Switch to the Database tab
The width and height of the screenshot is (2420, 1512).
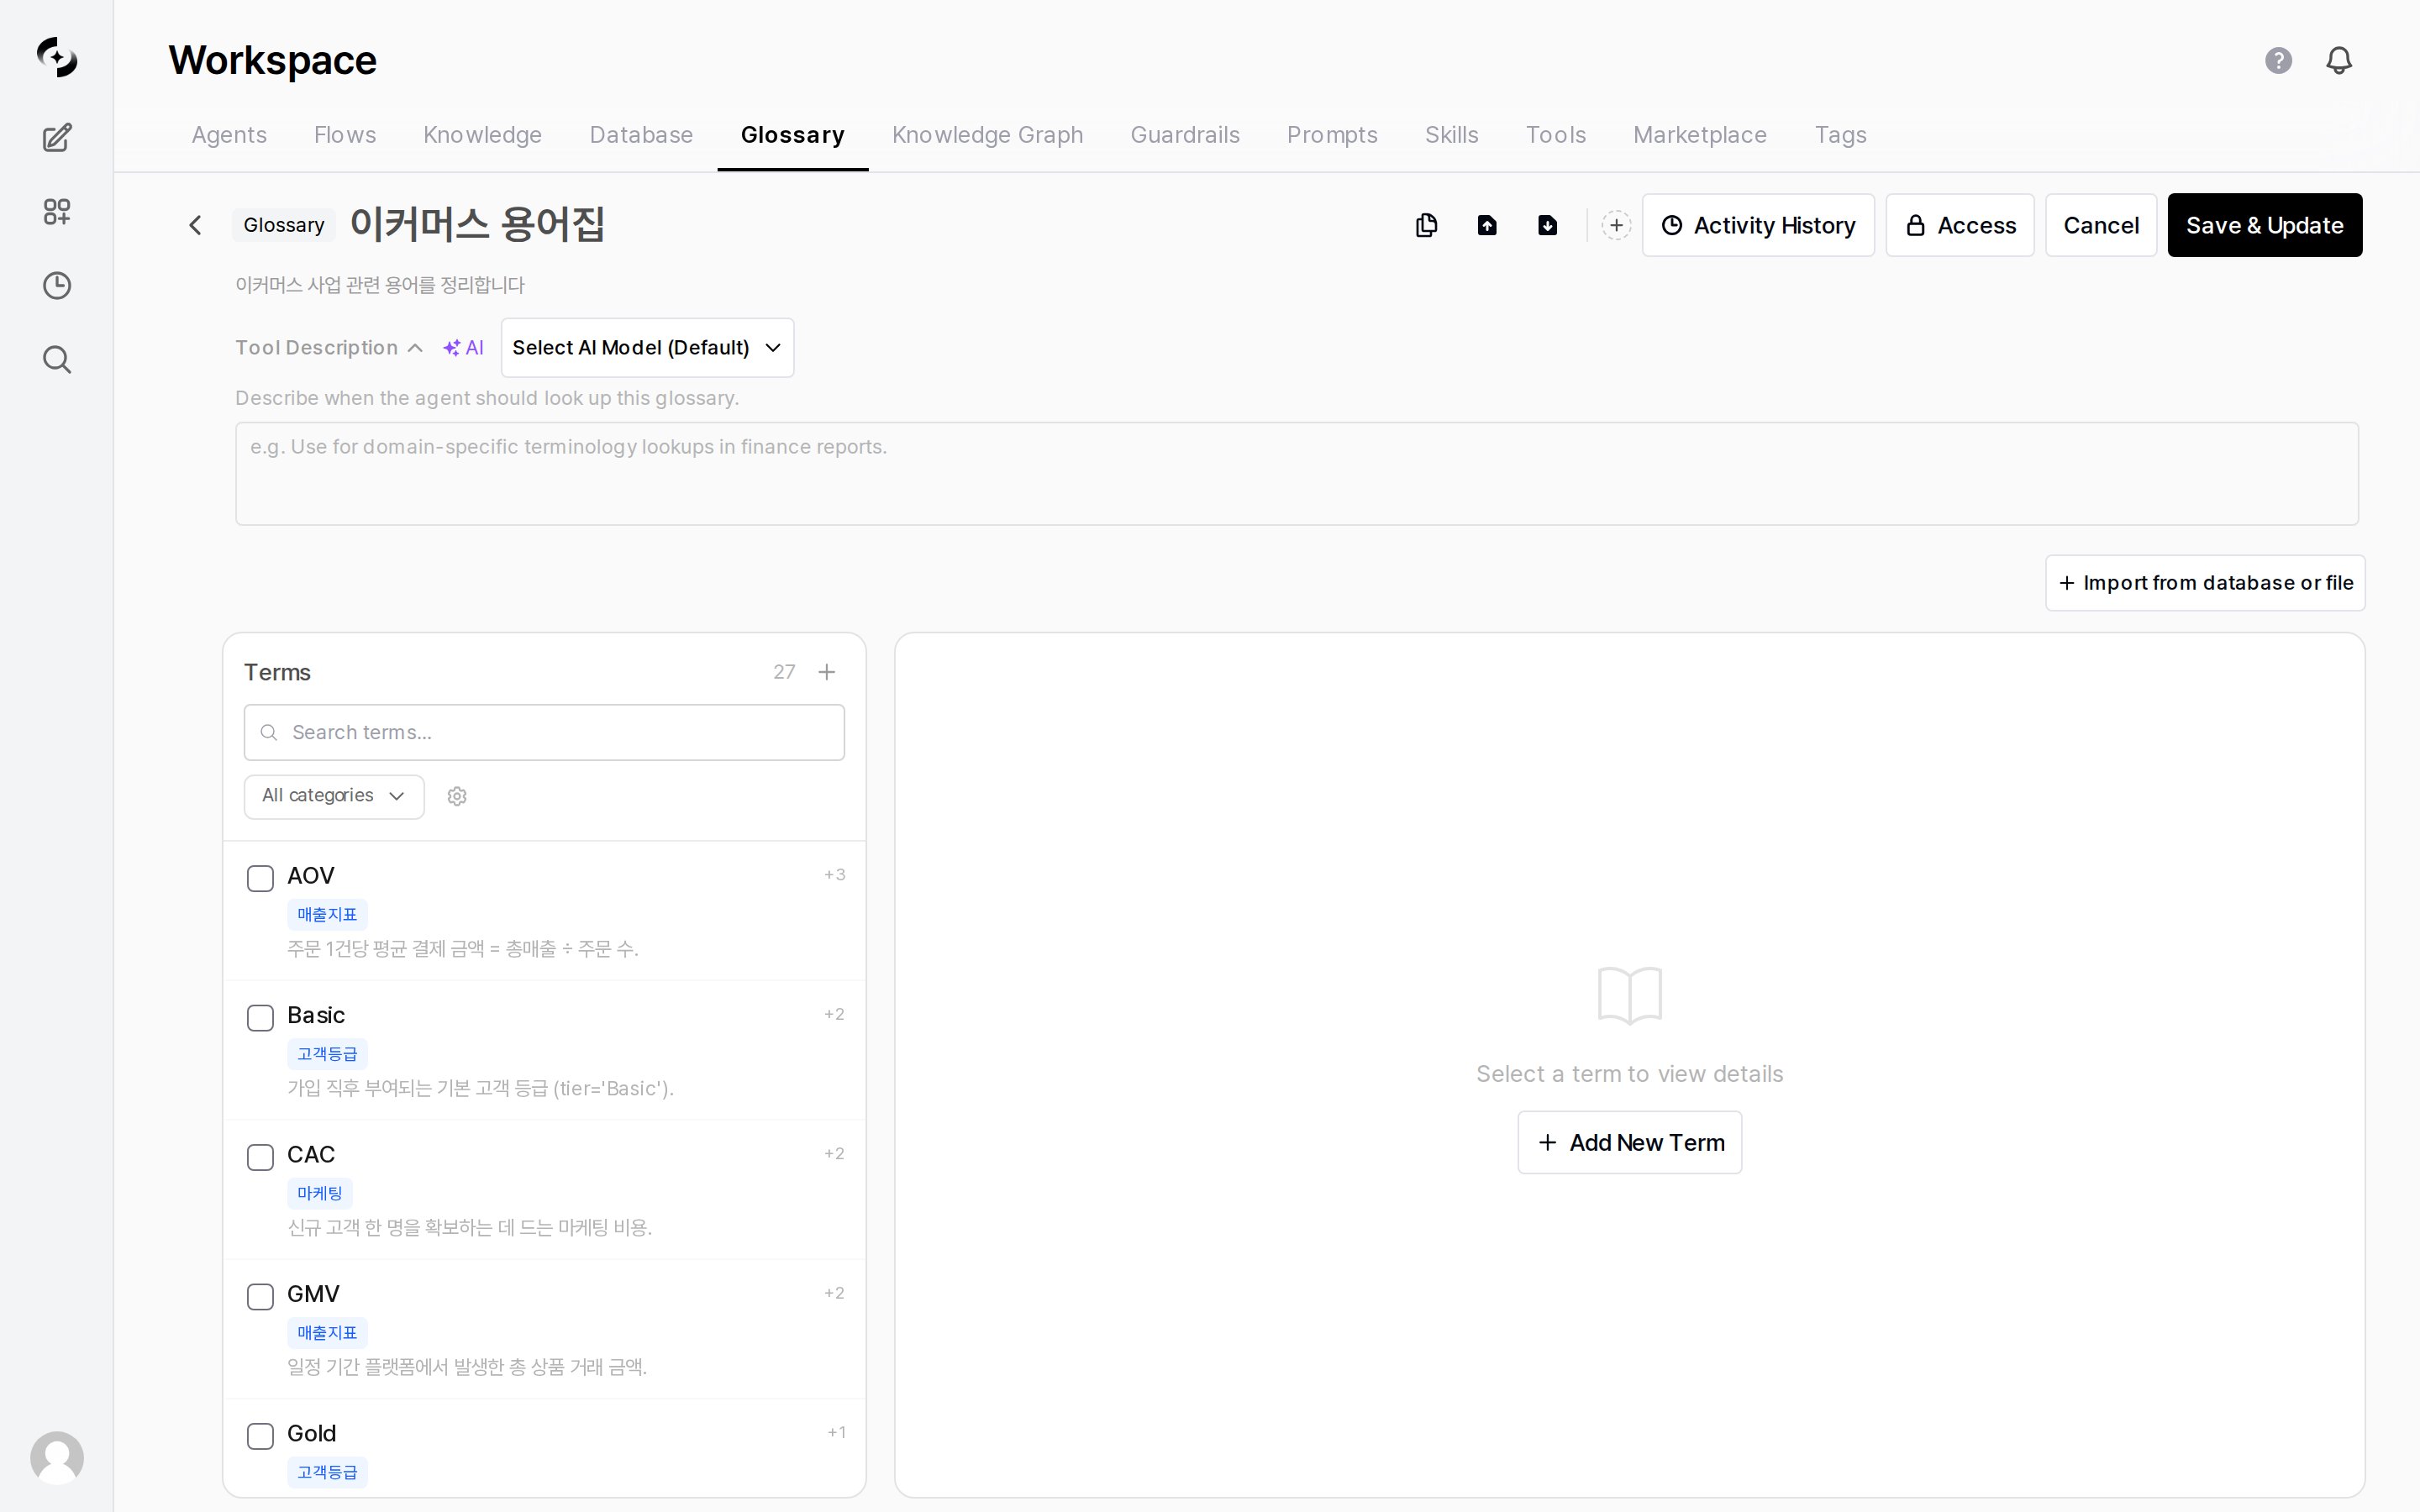[641, 135]
